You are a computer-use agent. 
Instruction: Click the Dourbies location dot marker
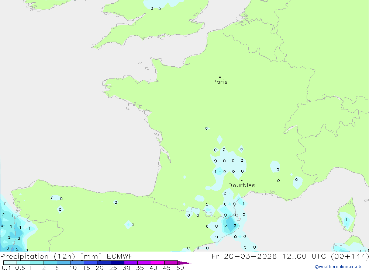tap(242, 180)
